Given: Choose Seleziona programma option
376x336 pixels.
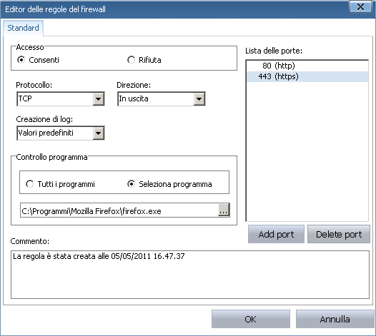Looking at the screenshot, I should point(131,184).
